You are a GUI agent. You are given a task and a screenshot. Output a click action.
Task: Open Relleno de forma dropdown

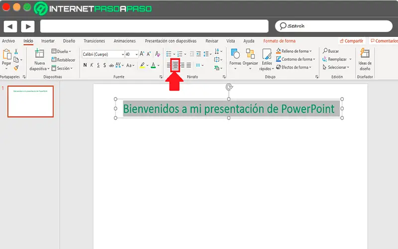[294, 51]
